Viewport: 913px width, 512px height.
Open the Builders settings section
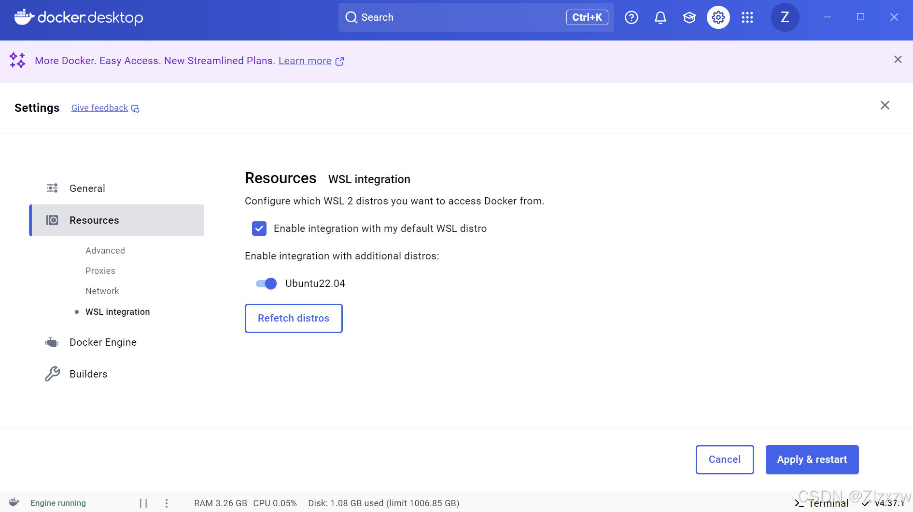116,374
